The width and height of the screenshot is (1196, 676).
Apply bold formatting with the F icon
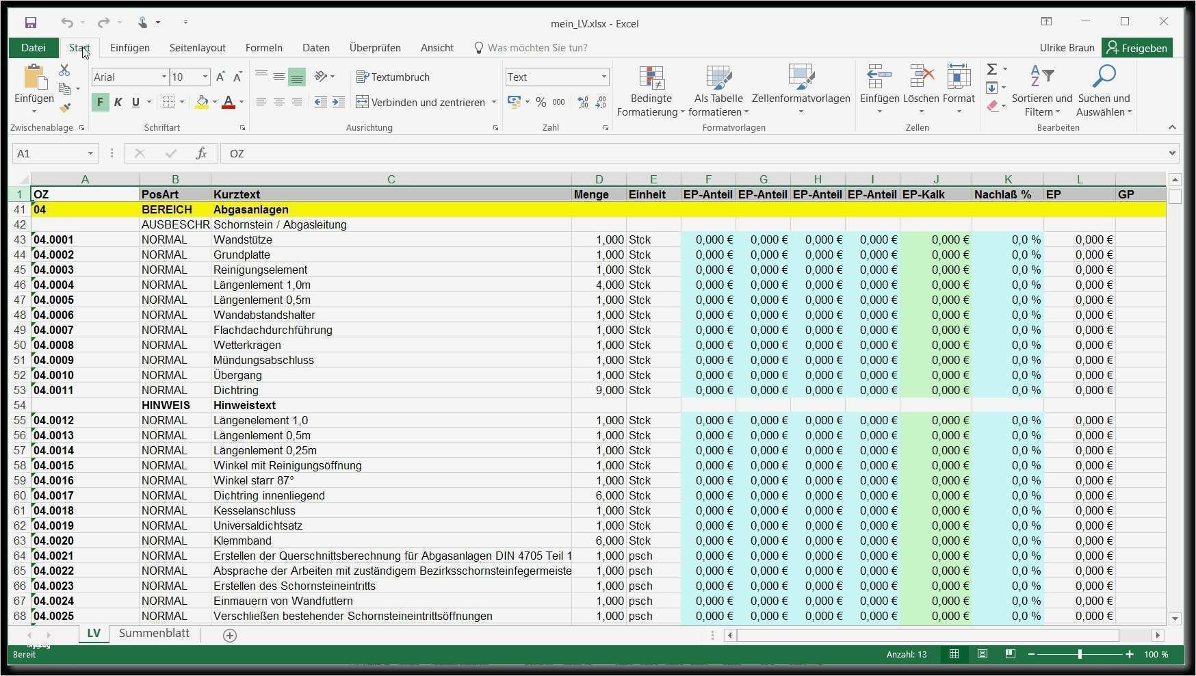click(x=99, y=102)
